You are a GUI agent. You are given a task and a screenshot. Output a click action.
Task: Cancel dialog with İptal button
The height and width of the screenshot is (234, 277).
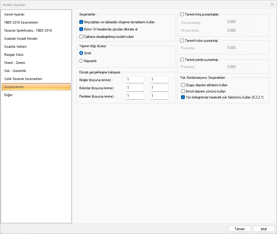[264, 229]
